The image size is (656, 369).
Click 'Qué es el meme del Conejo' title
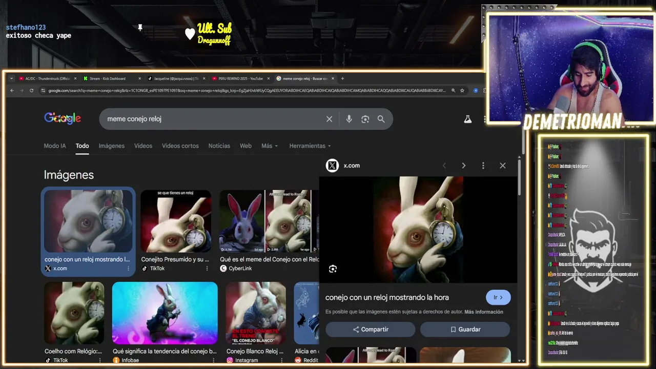(269, 259)
